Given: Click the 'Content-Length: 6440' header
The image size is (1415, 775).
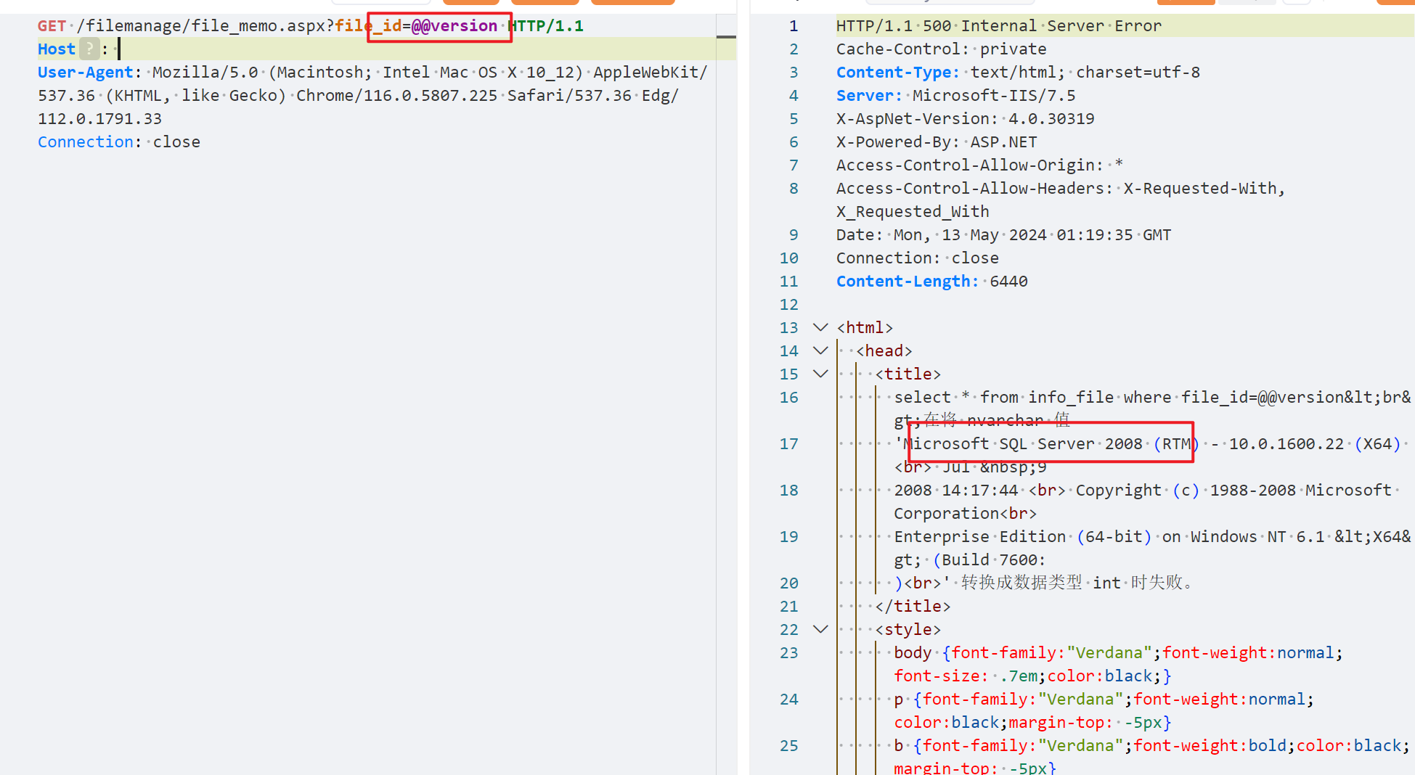Looking at the screenshot, I should point(932,282).
